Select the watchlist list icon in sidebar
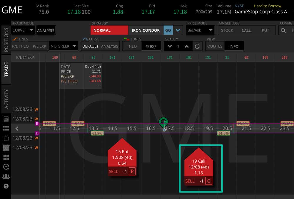Screen dimensions: 294x199 pos(6,128)
